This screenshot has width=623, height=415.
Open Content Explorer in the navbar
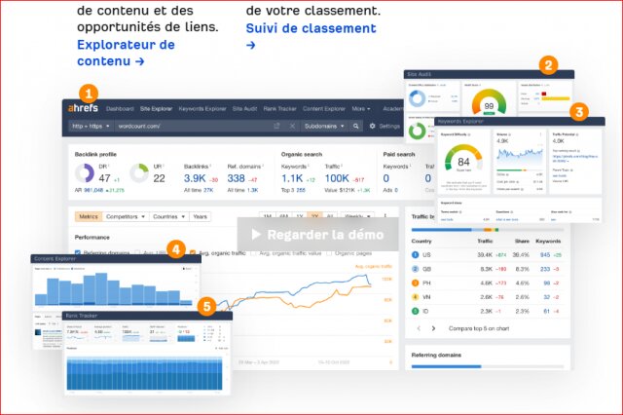tap(324, 108)
